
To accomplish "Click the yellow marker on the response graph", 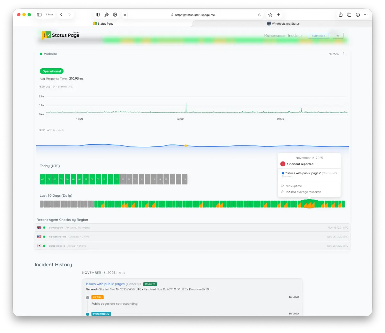I will click(185, 146).
